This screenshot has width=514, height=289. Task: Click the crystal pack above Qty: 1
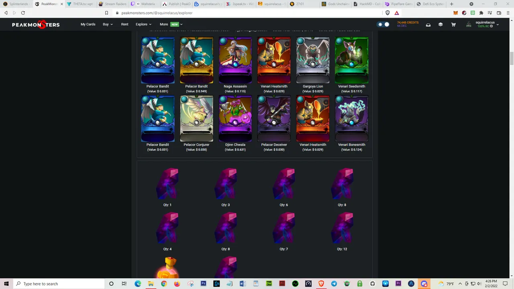[167, 184]
